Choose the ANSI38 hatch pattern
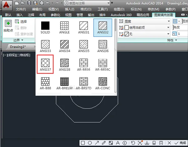Image resolution: width=188 pixels, height=147 pixels. [x=64, y=65]
